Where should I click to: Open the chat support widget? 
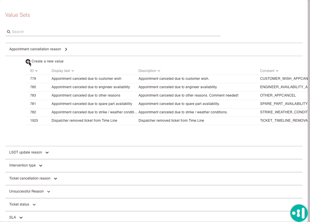click(299, 213)
